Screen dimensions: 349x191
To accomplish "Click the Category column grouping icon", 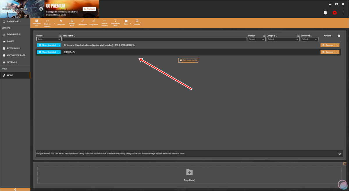I will coord(298,36).
